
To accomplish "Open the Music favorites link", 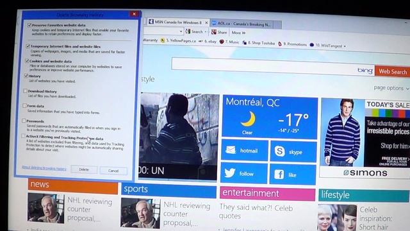I will click(229, 42).
